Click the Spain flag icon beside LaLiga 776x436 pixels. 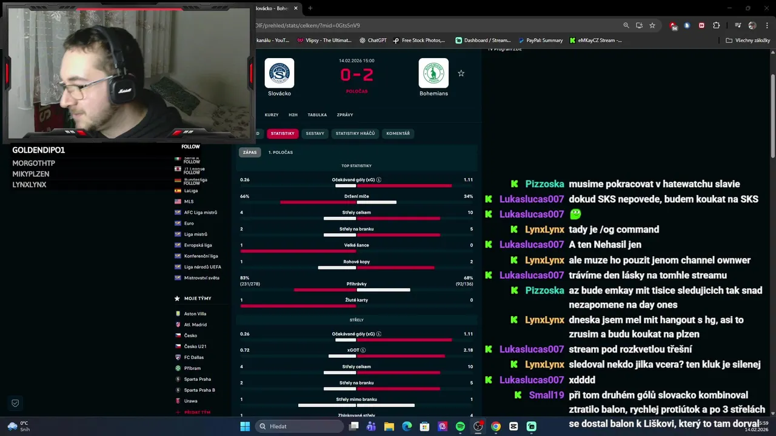[178, 191]
